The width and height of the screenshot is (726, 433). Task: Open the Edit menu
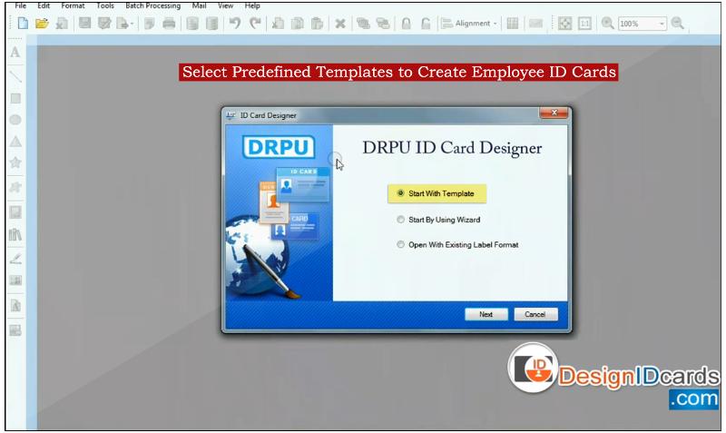[44, 5]
